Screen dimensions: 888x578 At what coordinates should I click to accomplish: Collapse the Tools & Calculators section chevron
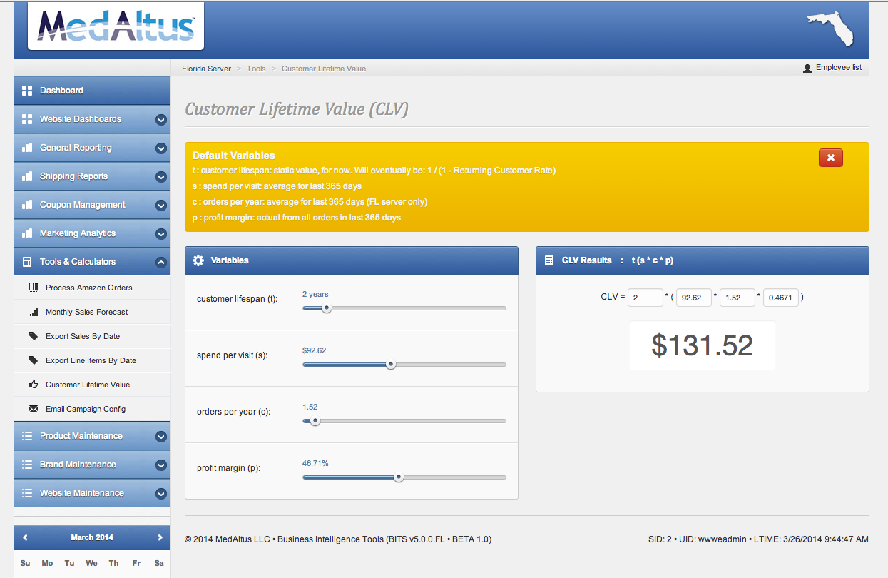160,263
